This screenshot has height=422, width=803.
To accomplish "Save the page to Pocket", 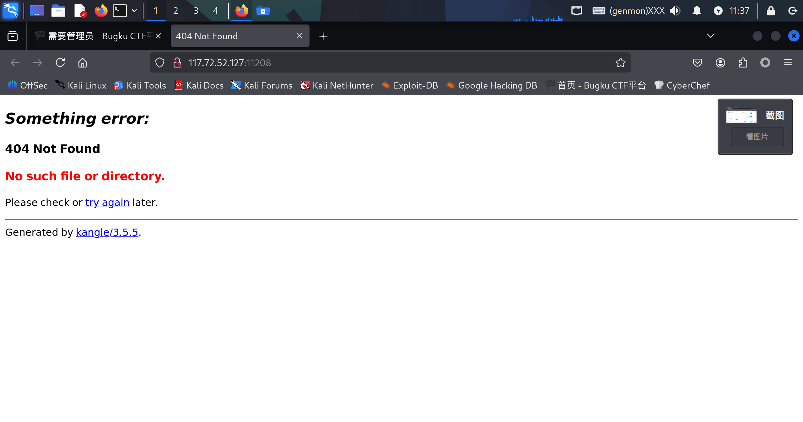I will [x=698, y=63].
